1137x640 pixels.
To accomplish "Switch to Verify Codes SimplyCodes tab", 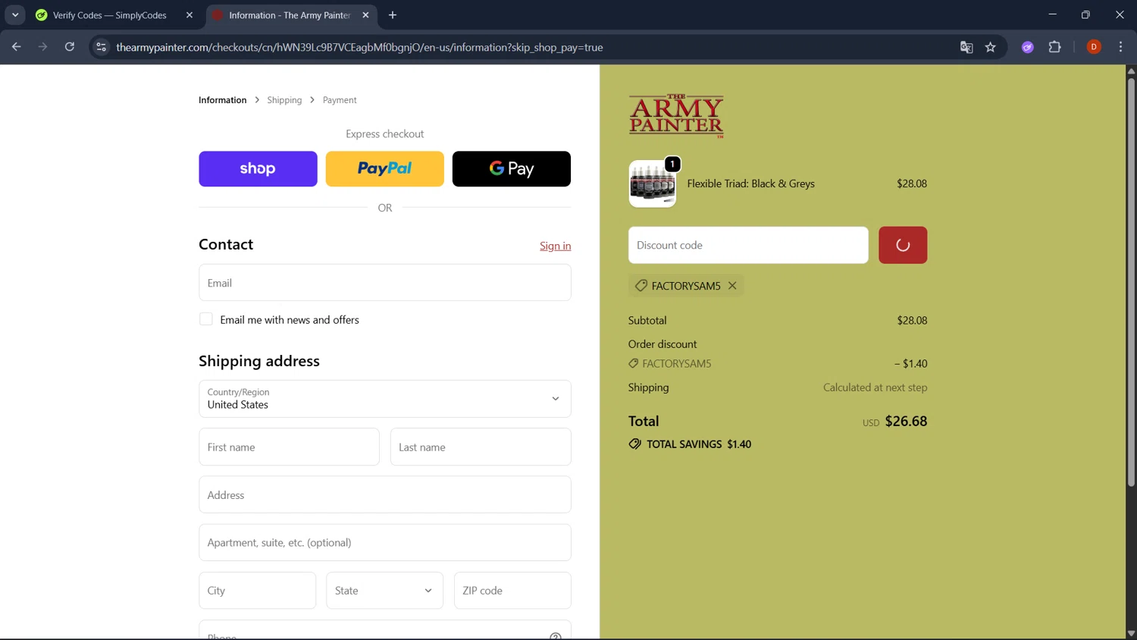I will pos(109,15).
